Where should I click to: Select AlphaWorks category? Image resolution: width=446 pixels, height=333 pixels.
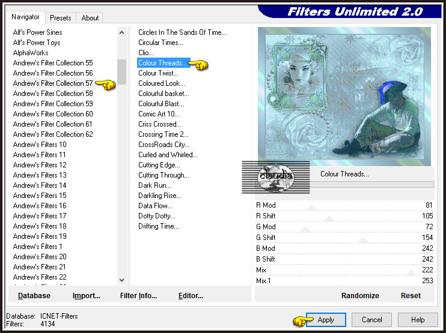pyautogui.click(x=31, y=53)
